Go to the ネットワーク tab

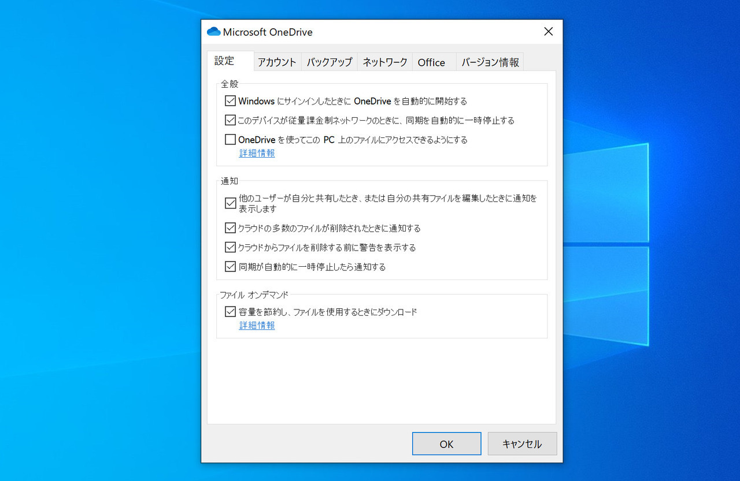pos(385,62)
